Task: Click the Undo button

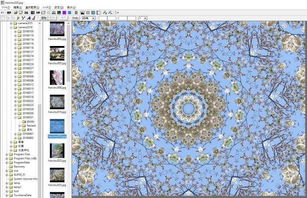Action: point(75,18)
